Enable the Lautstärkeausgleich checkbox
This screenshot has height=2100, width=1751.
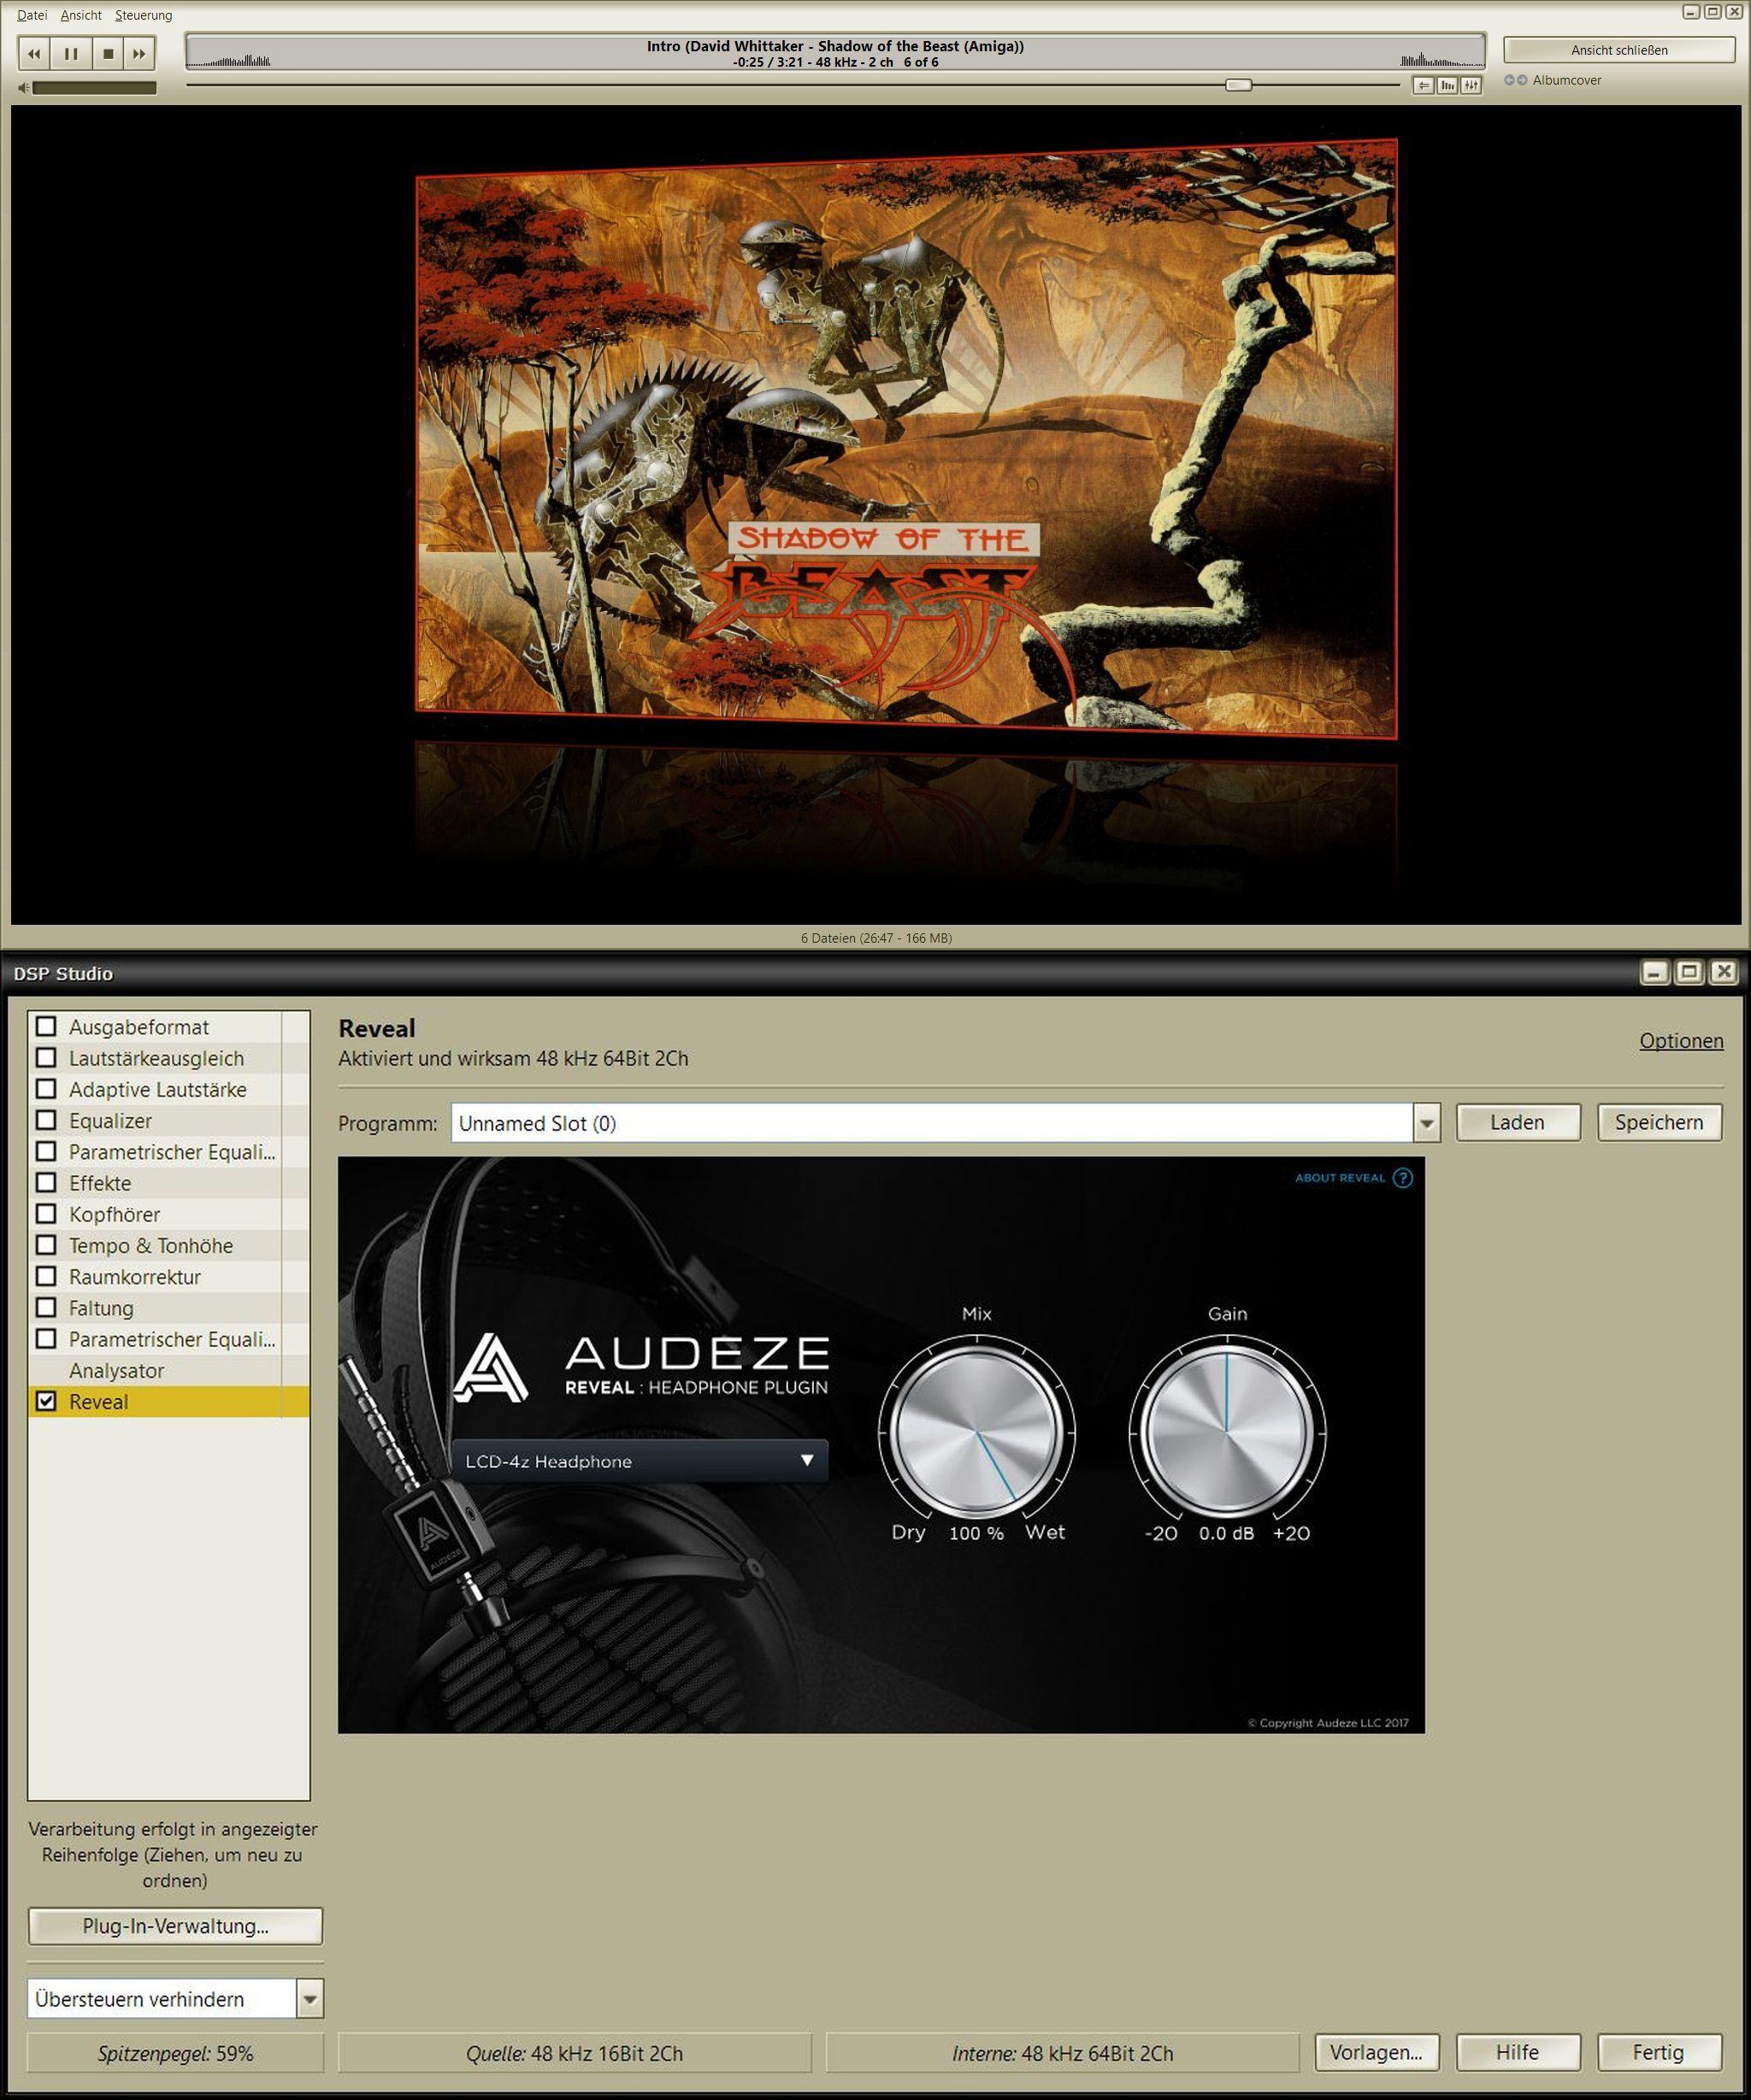(46, 1057)
